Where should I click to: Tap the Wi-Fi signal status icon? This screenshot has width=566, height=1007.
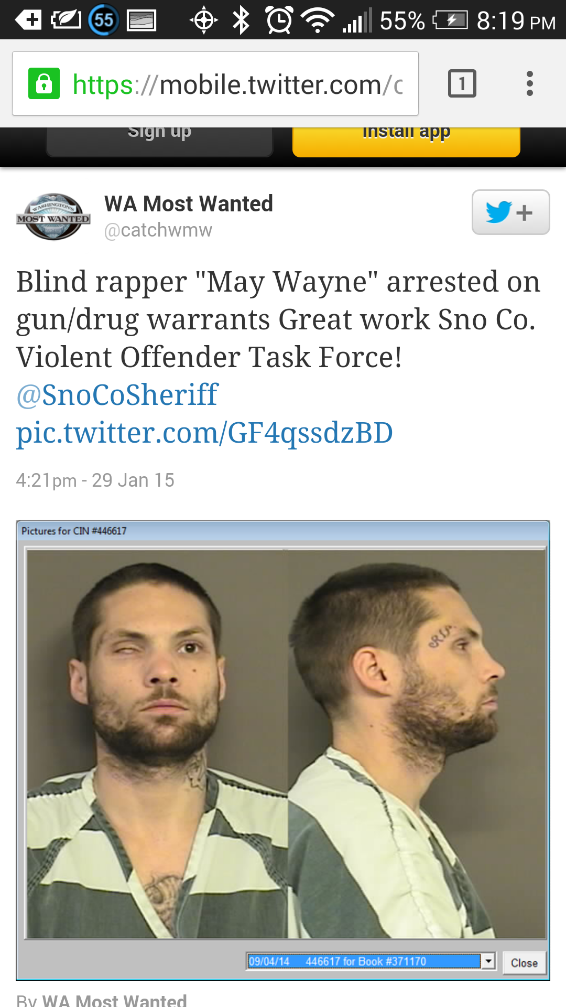[318, 20]
